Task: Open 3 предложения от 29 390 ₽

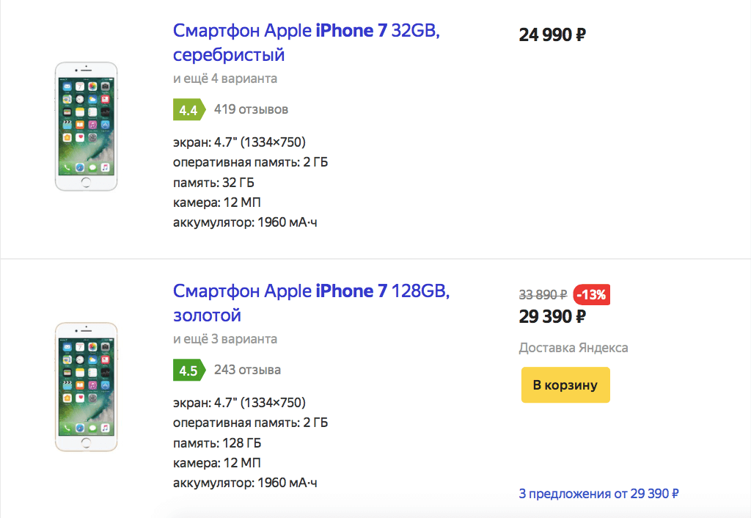Action: coord(599,493)
